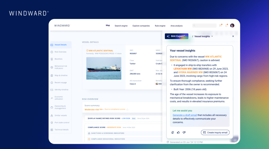Copy the vessel insights with copy icon
269x149 pixels.
click(x=173, y=132)
